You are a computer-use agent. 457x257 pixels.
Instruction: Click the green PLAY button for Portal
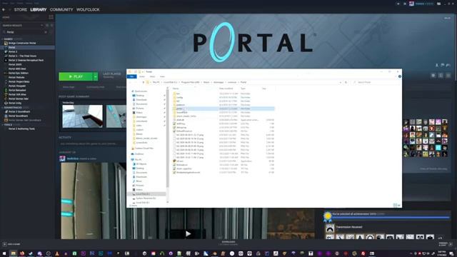click(76, 76)
